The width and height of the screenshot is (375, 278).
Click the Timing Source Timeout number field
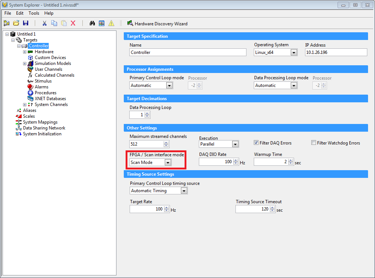(x=252, y=209)
